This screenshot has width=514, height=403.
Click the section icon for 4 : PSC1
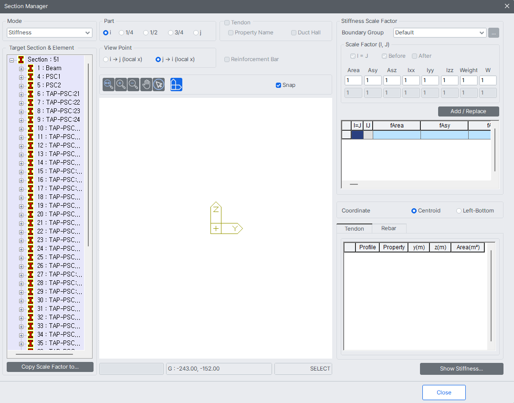31,77
